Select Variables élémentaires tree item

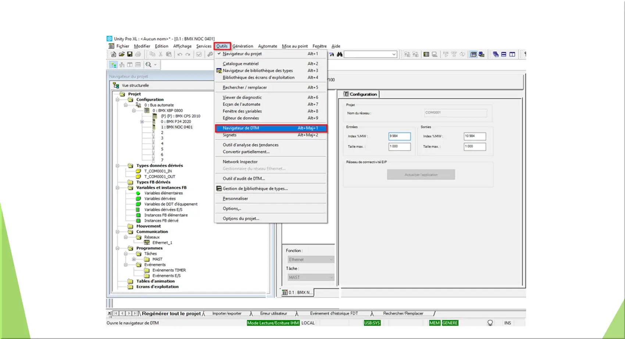[x=163, y=193]
